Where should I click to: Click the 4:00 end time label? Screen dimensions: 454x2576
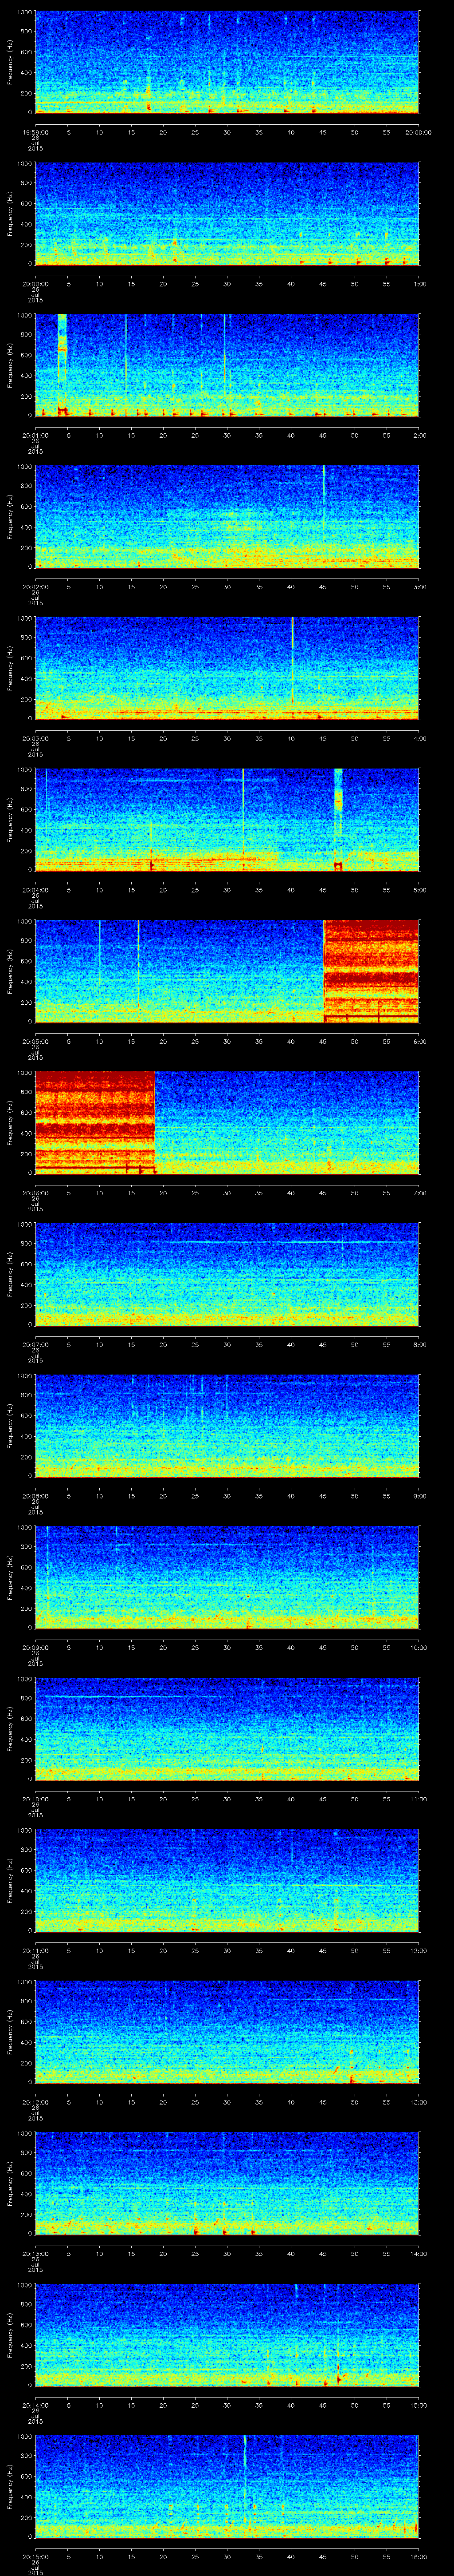coord(419,737)
